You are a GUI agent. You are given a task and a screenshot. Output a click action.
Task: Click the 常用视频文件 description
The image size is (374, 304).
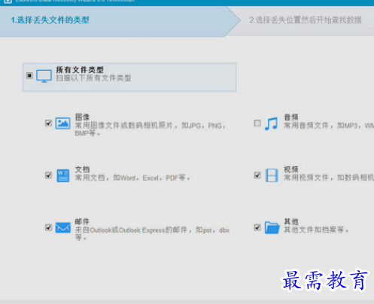pos(329,178)
